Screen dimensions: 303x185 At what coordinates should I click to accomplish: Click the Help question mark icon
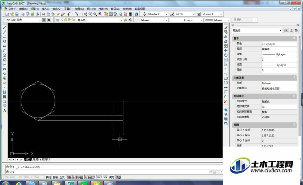pyautogui.click(x=136, y=14)
